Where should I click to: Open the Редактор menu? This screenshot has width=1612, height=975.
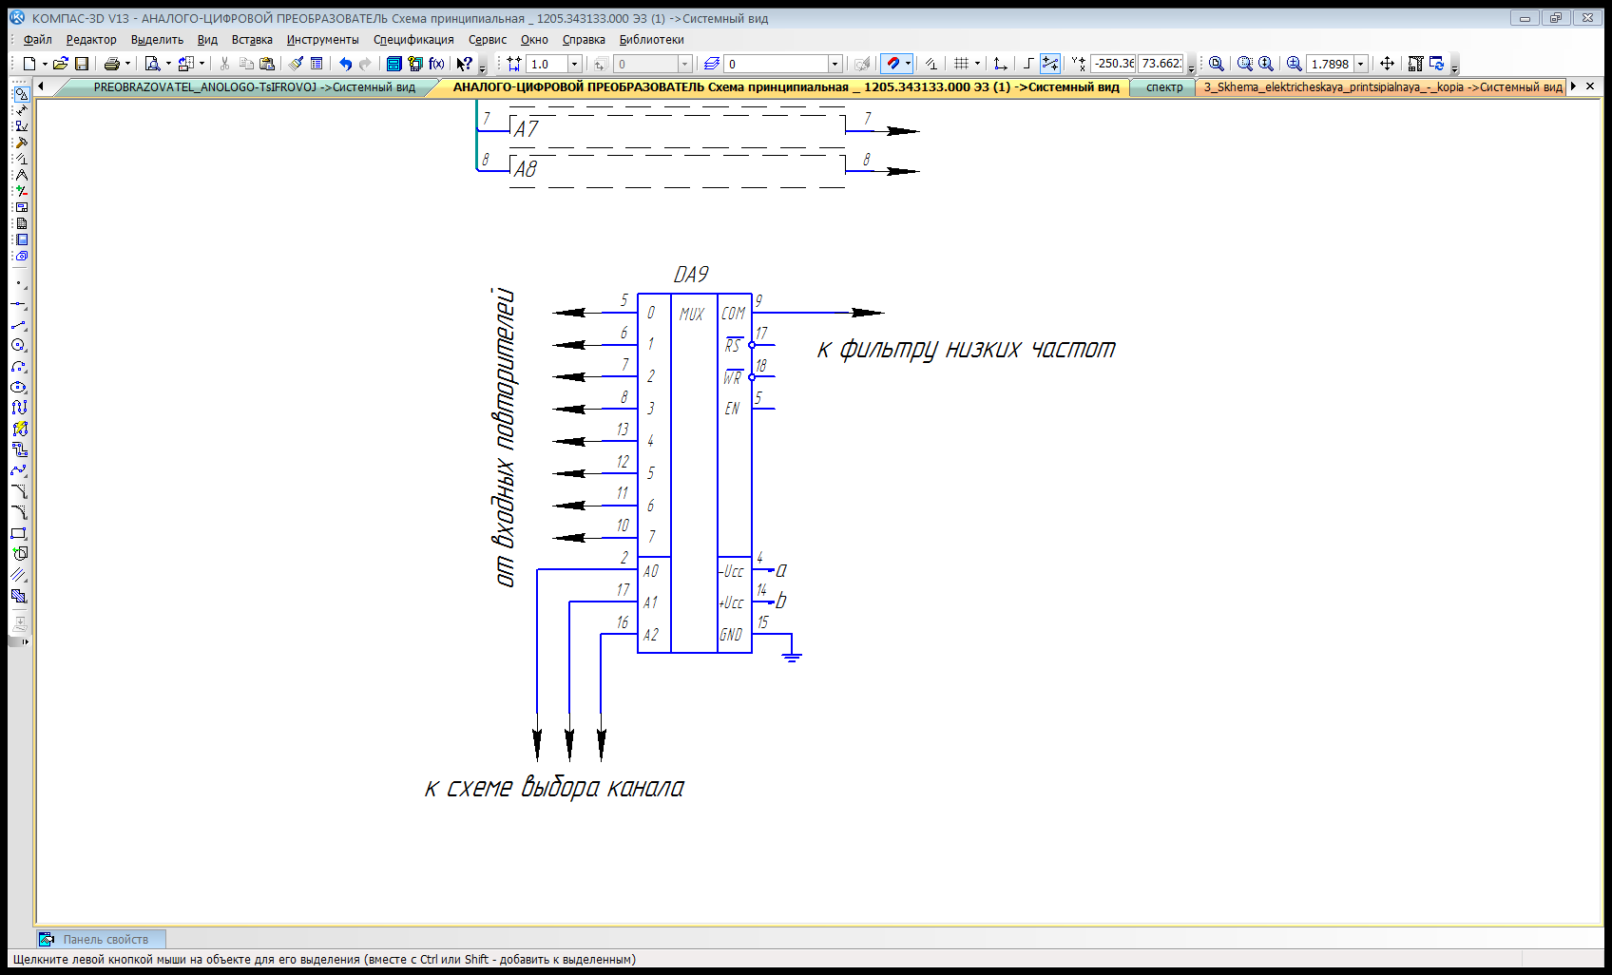click(x=91, y=40)
